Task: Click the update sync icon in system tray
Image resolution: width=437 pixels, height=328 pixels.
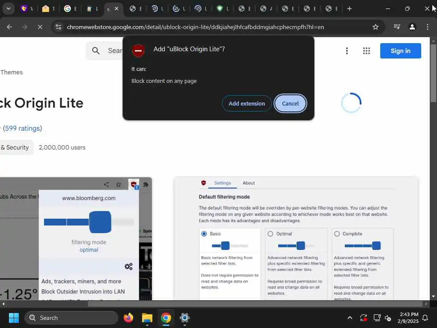Action: (363, 318)
